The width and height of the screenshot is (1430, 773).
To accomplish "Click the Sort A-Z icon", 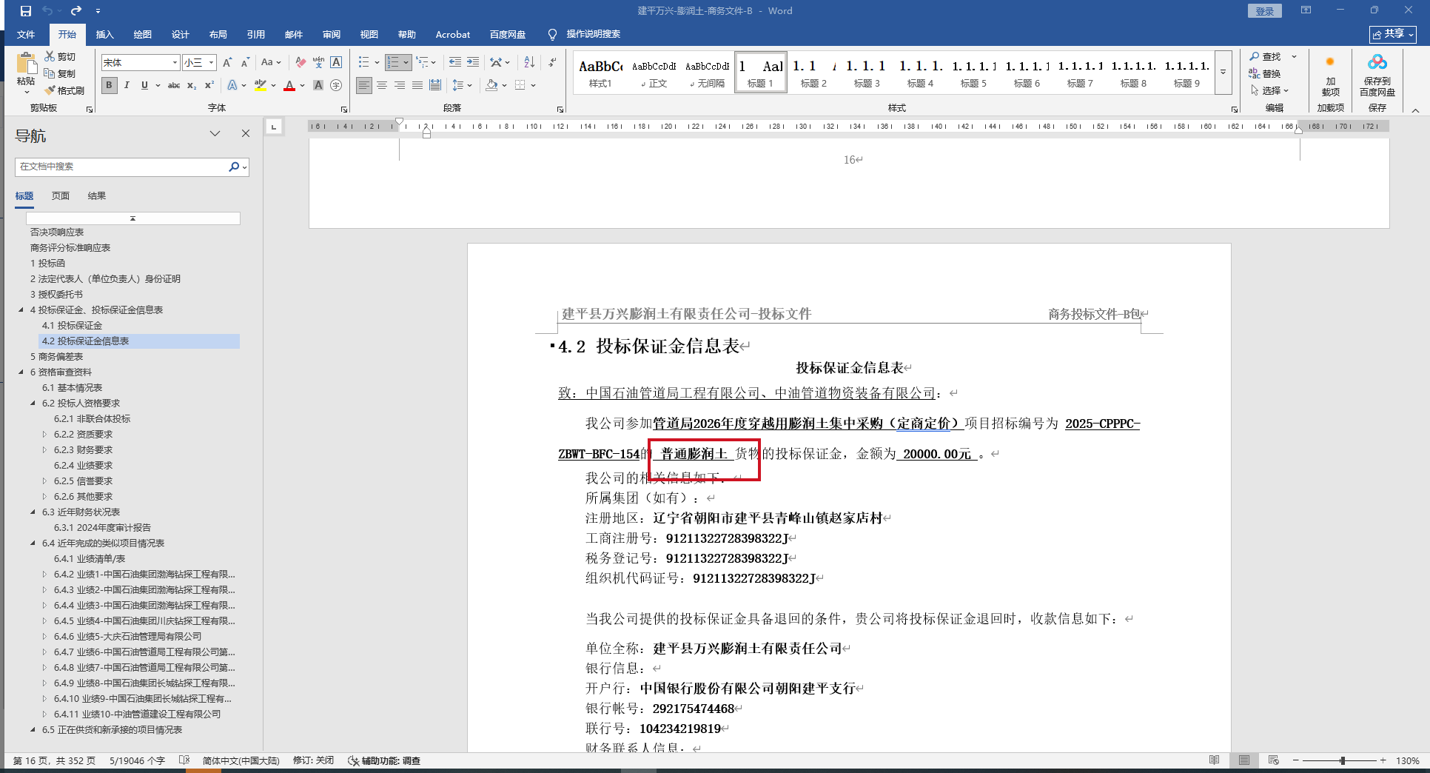I will coord(529,63).
